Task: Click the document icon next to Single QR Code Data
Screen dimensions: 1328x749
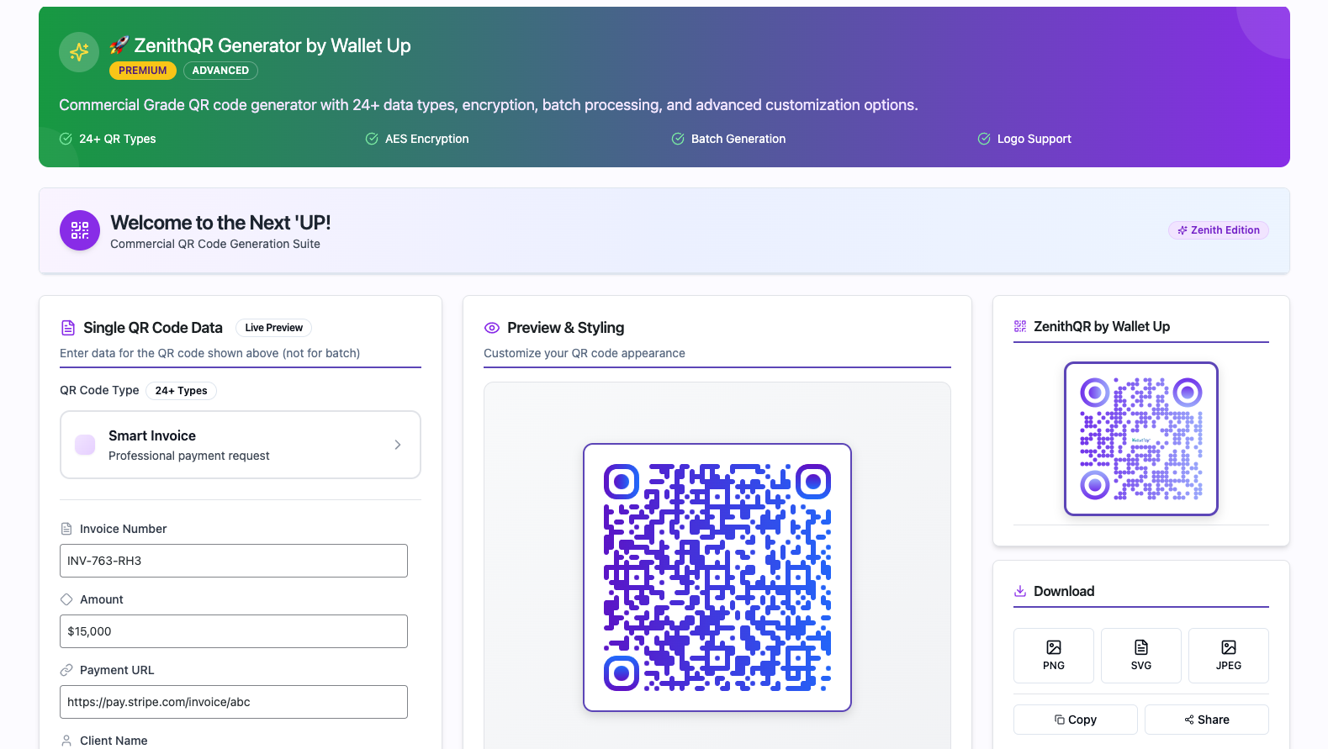Action: click(x=68, y=328)
